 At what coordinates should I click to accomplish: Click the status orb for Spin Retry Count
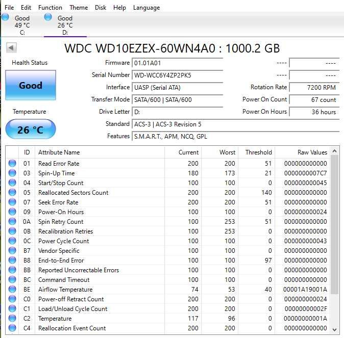coord(12,221)
